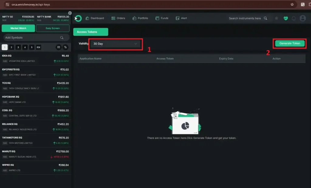Select TCS EQ in the watchlist
This screenshot has height=188, width=311.
[x=36, y=86]
